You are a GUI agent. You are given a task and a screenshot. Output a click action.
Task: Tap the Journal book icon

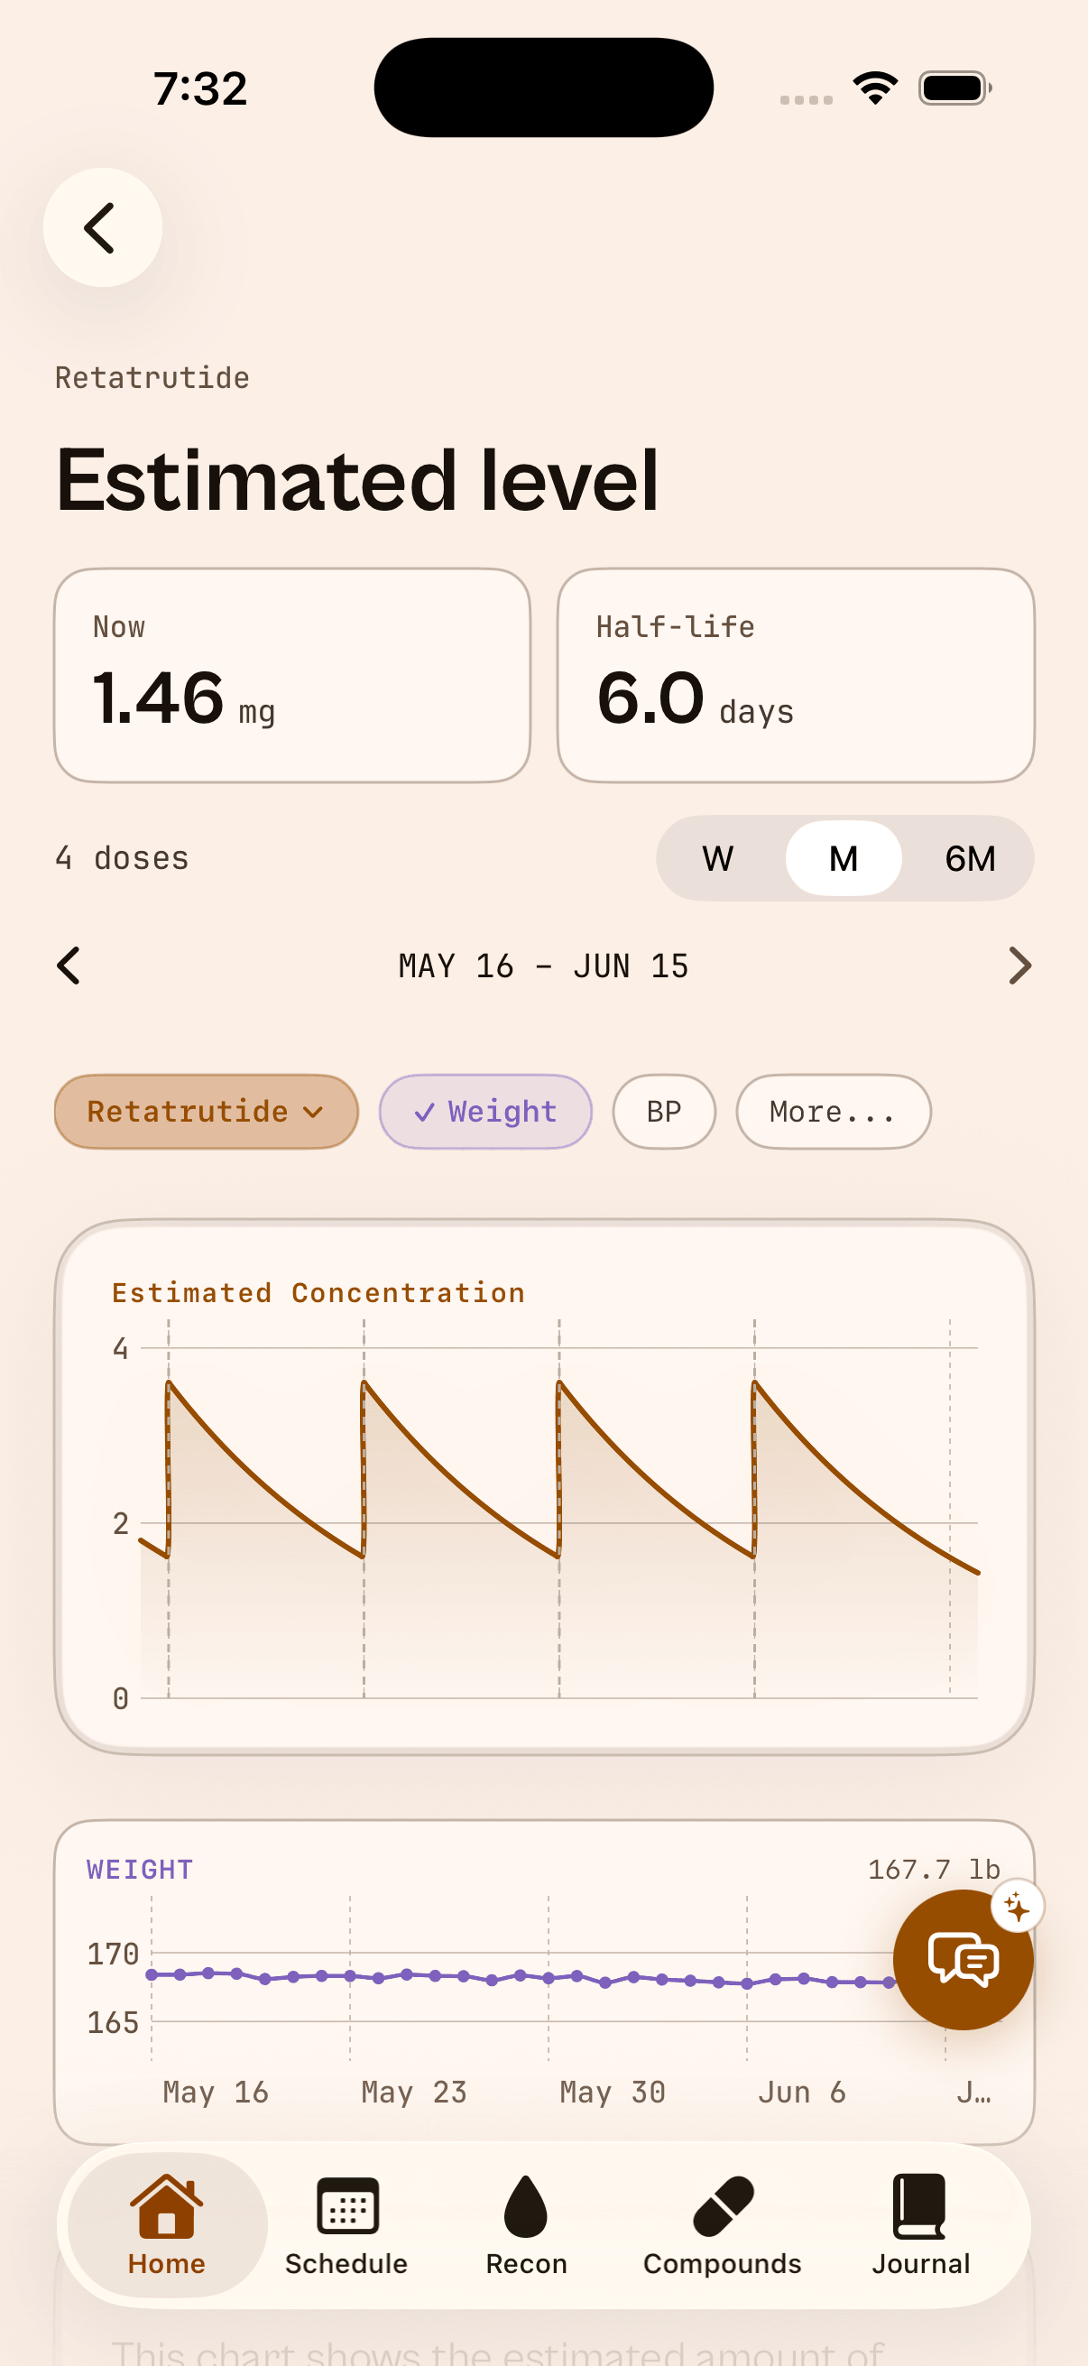coord(919,2205)
